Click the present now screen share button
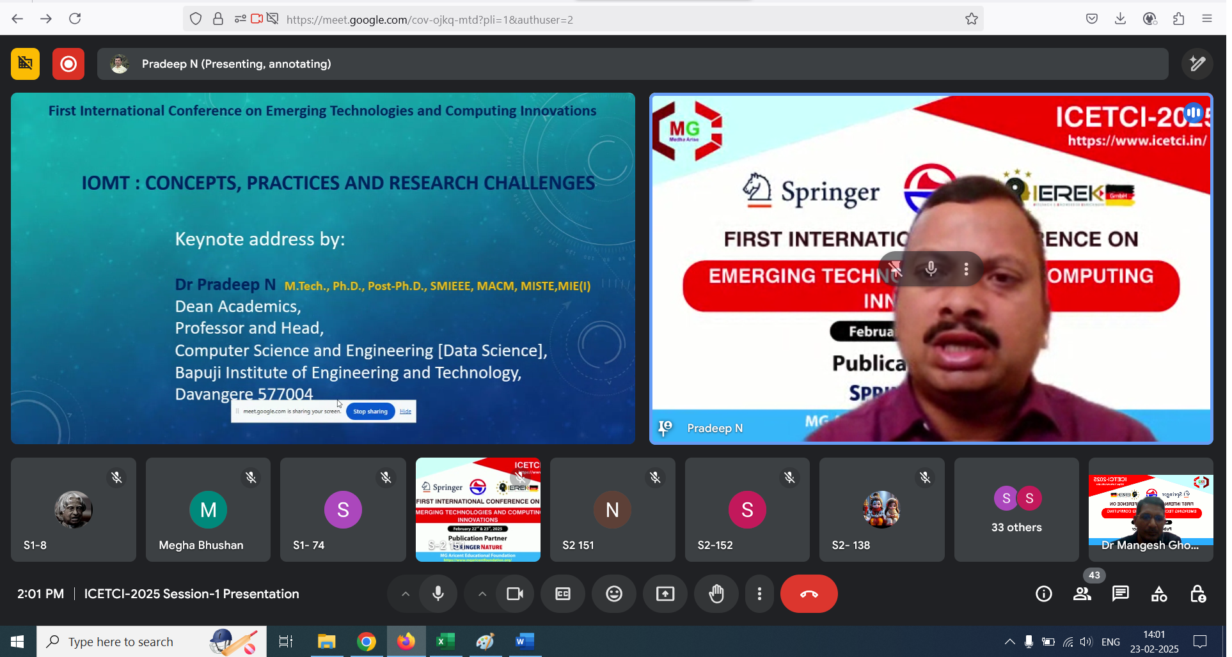Image resolution: width=1232 pixels, height=657 pixels. pos(665,594)
